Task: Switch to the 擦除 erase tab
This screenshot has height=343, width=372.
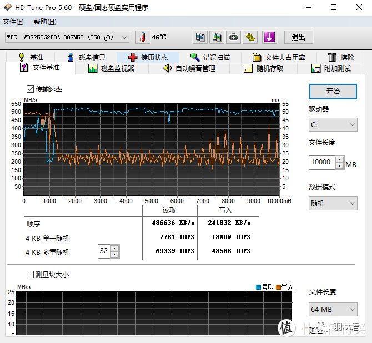Action: pyautogui.click(x=340, y=57)
